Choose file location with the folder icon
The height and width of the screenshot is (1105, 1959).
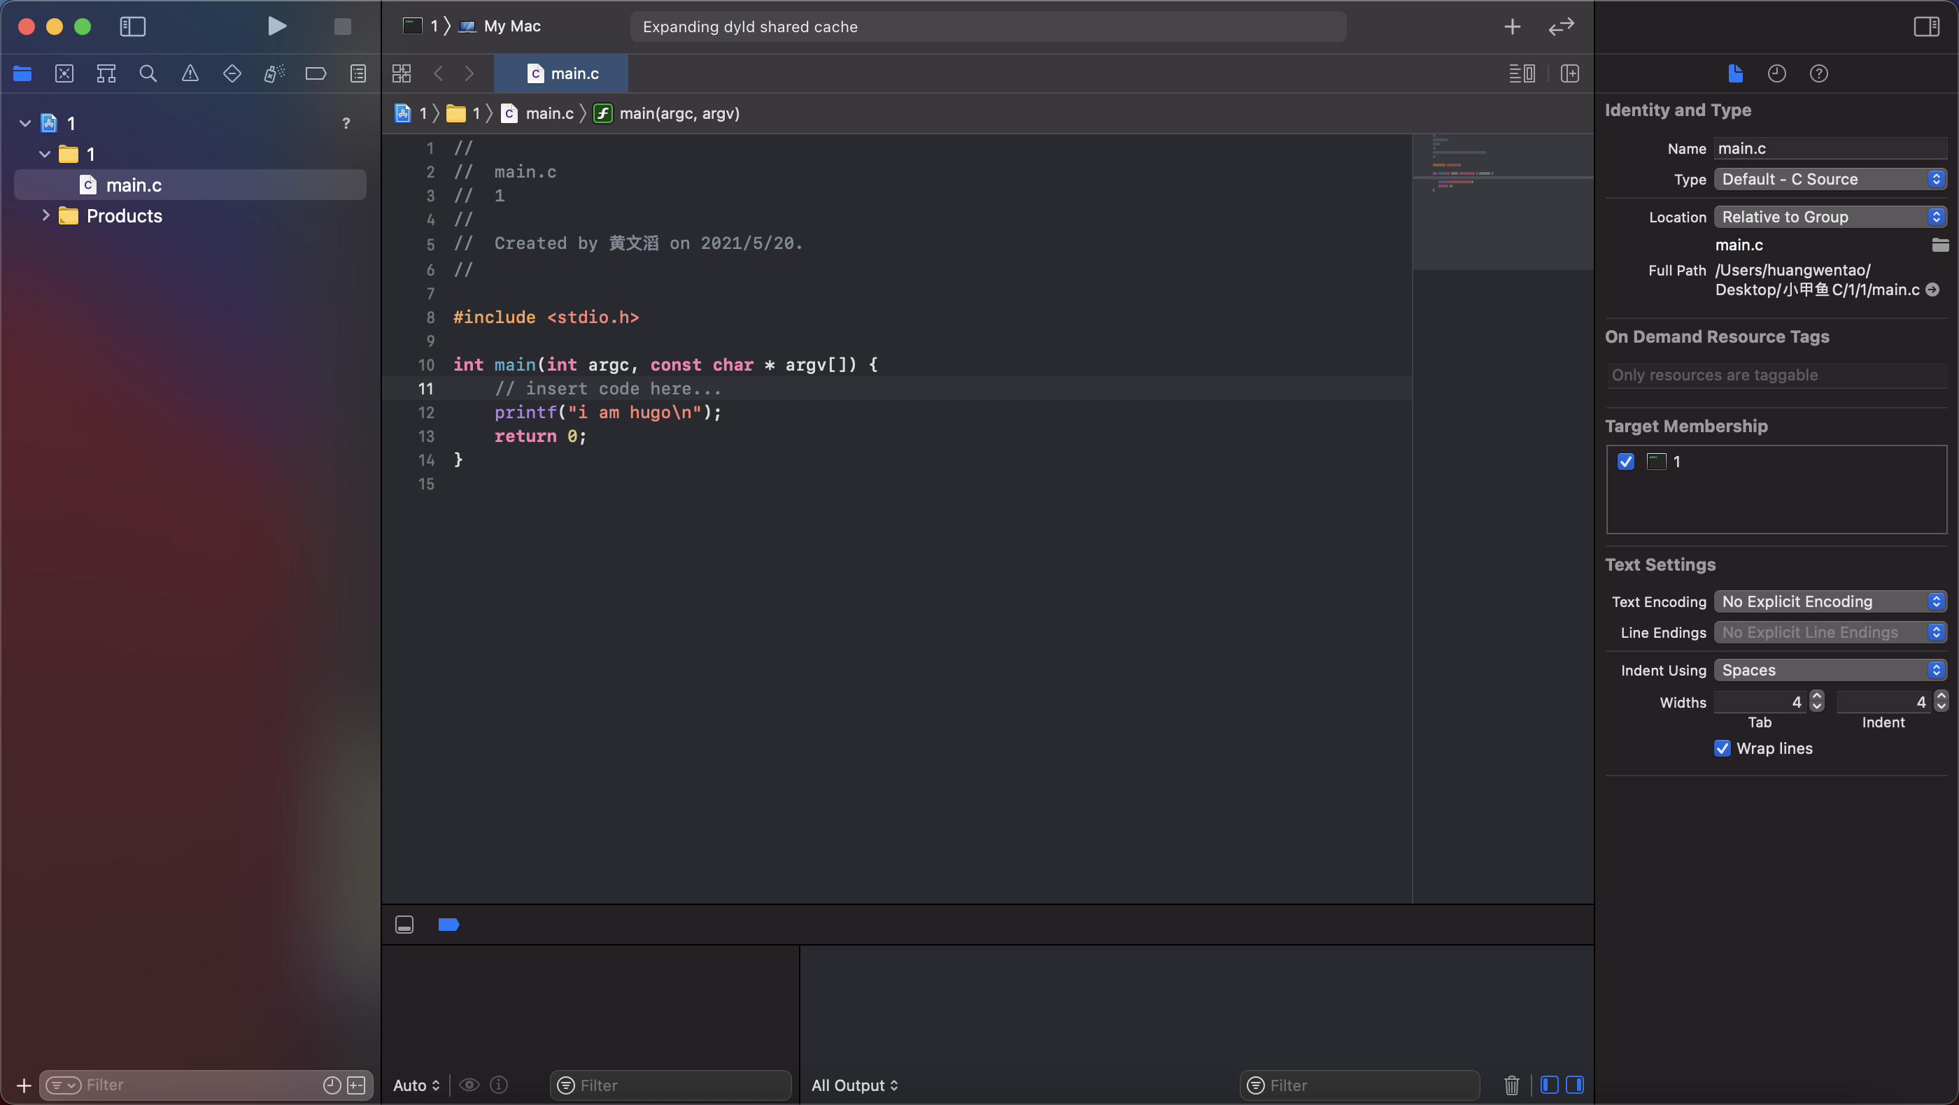[1940, 245]
